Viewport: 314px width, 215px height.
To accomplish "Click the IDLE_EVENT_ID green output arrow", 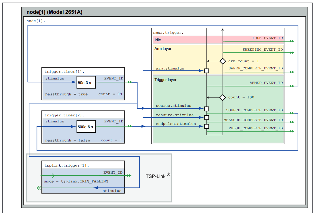I will [x=292, y=41].
